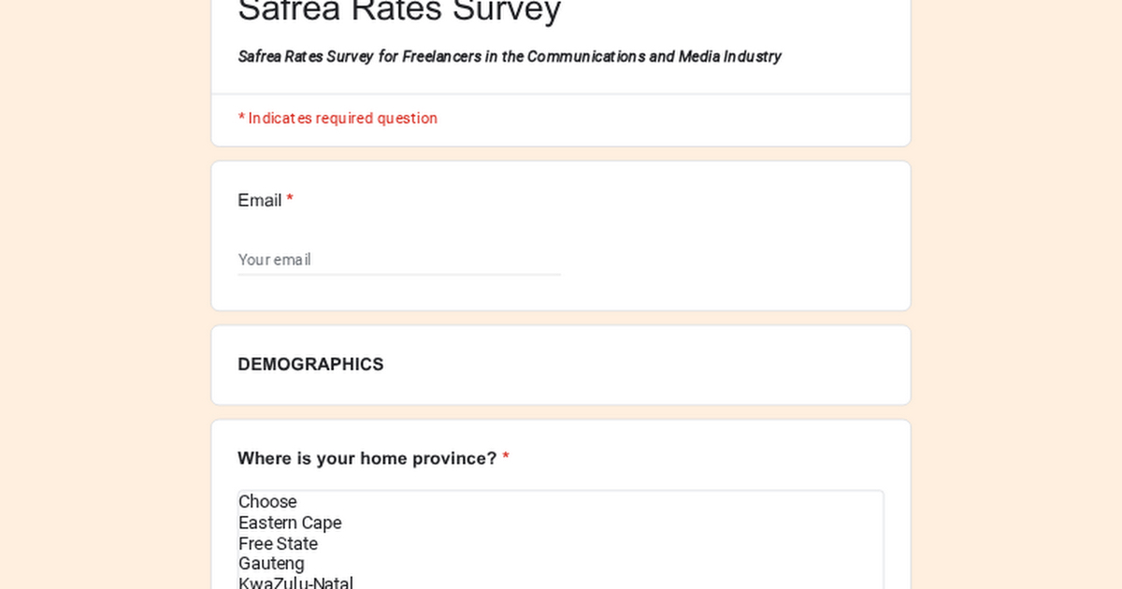Click the asterisk after home province question
The height and width of the screenshot is (589, 1122).
point(506,458)
